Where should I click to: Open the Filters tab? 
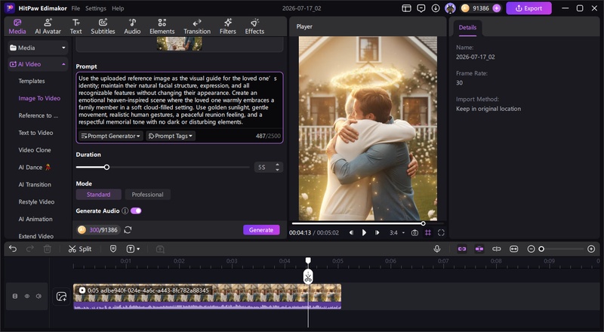pyautogui.click(x=228, y=26)
